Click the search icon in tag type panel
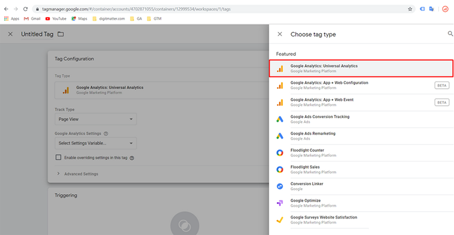The height and width of the screenshot is (235, 454). coord(450,34)
